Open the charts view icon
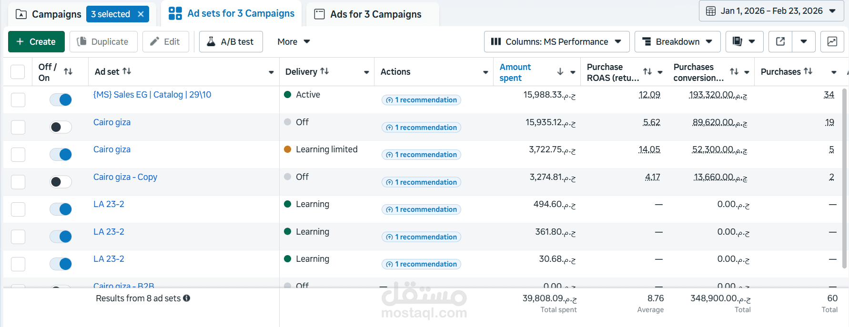The image size is (849, 327). coord(832,41)
